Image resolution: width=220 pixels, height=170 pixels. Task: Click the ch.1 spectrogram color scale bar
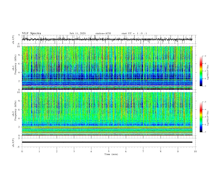click(201, 71)
